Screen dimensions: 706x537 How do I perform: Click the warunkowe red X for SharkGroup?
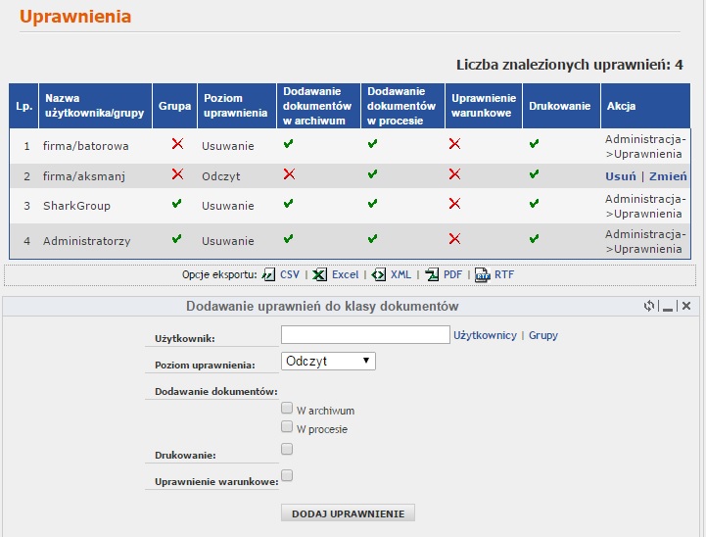coord(454,203)
